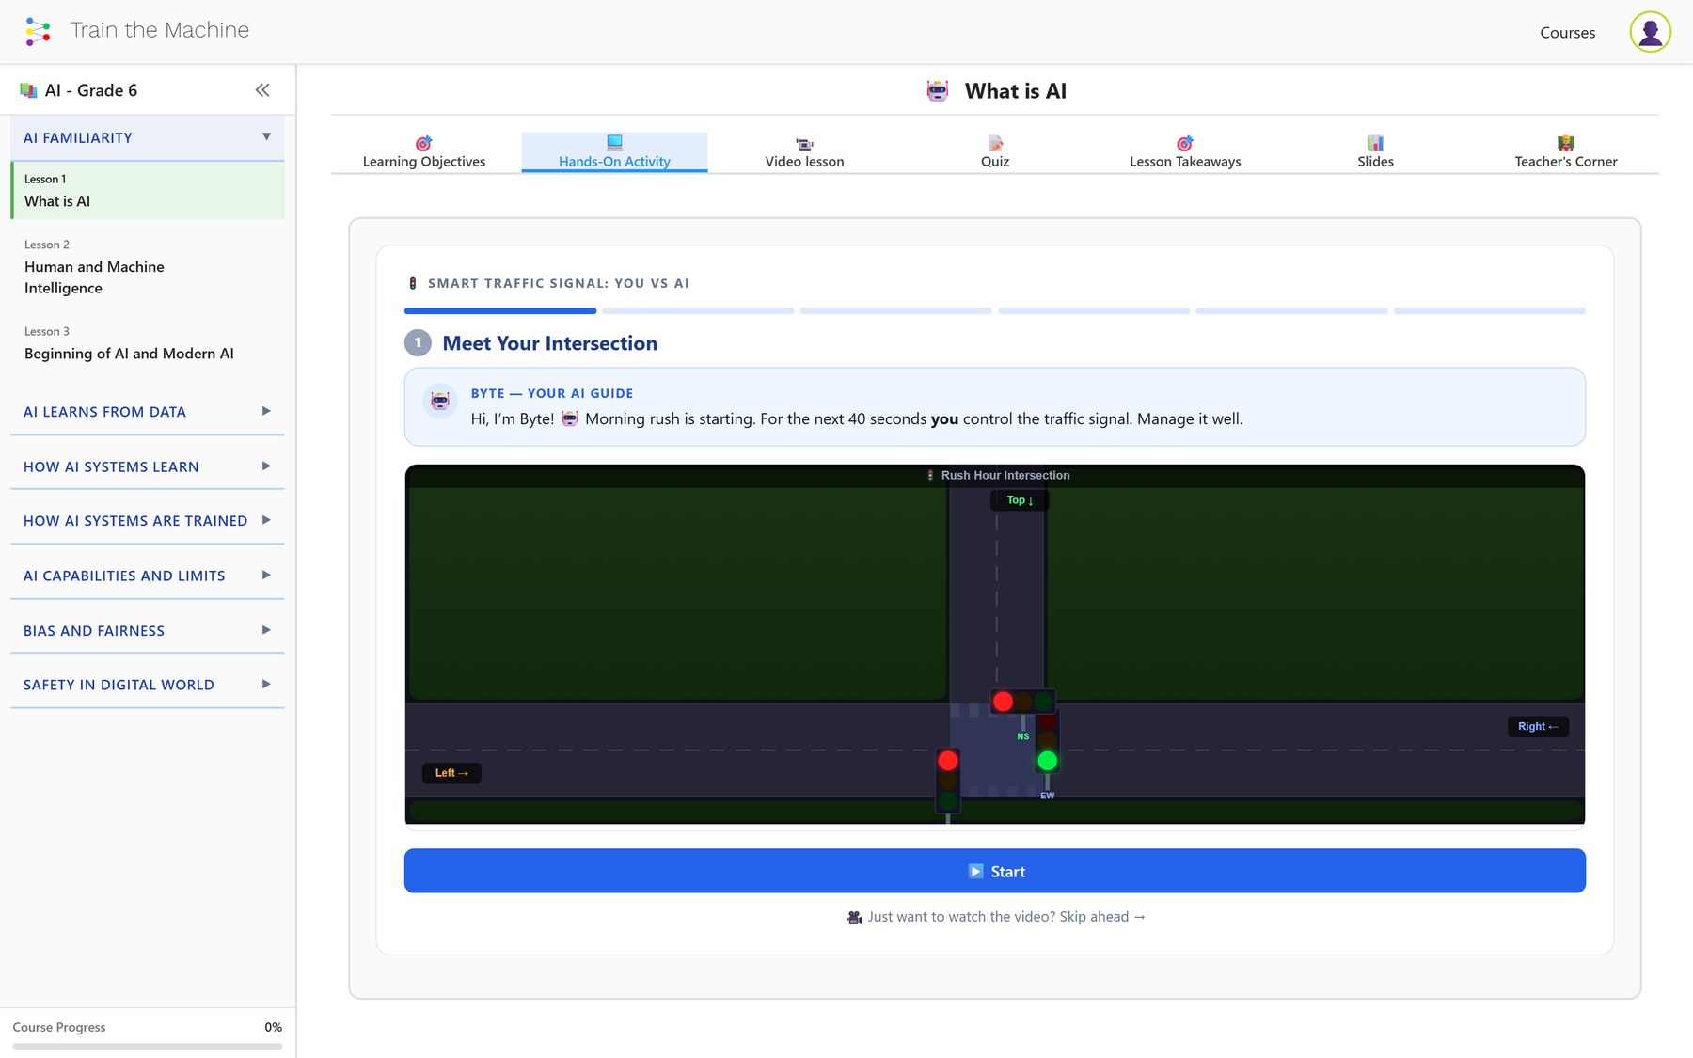Click the second step progress segment
This screenshot has width=1693, height=1058.
coord(698,310)
